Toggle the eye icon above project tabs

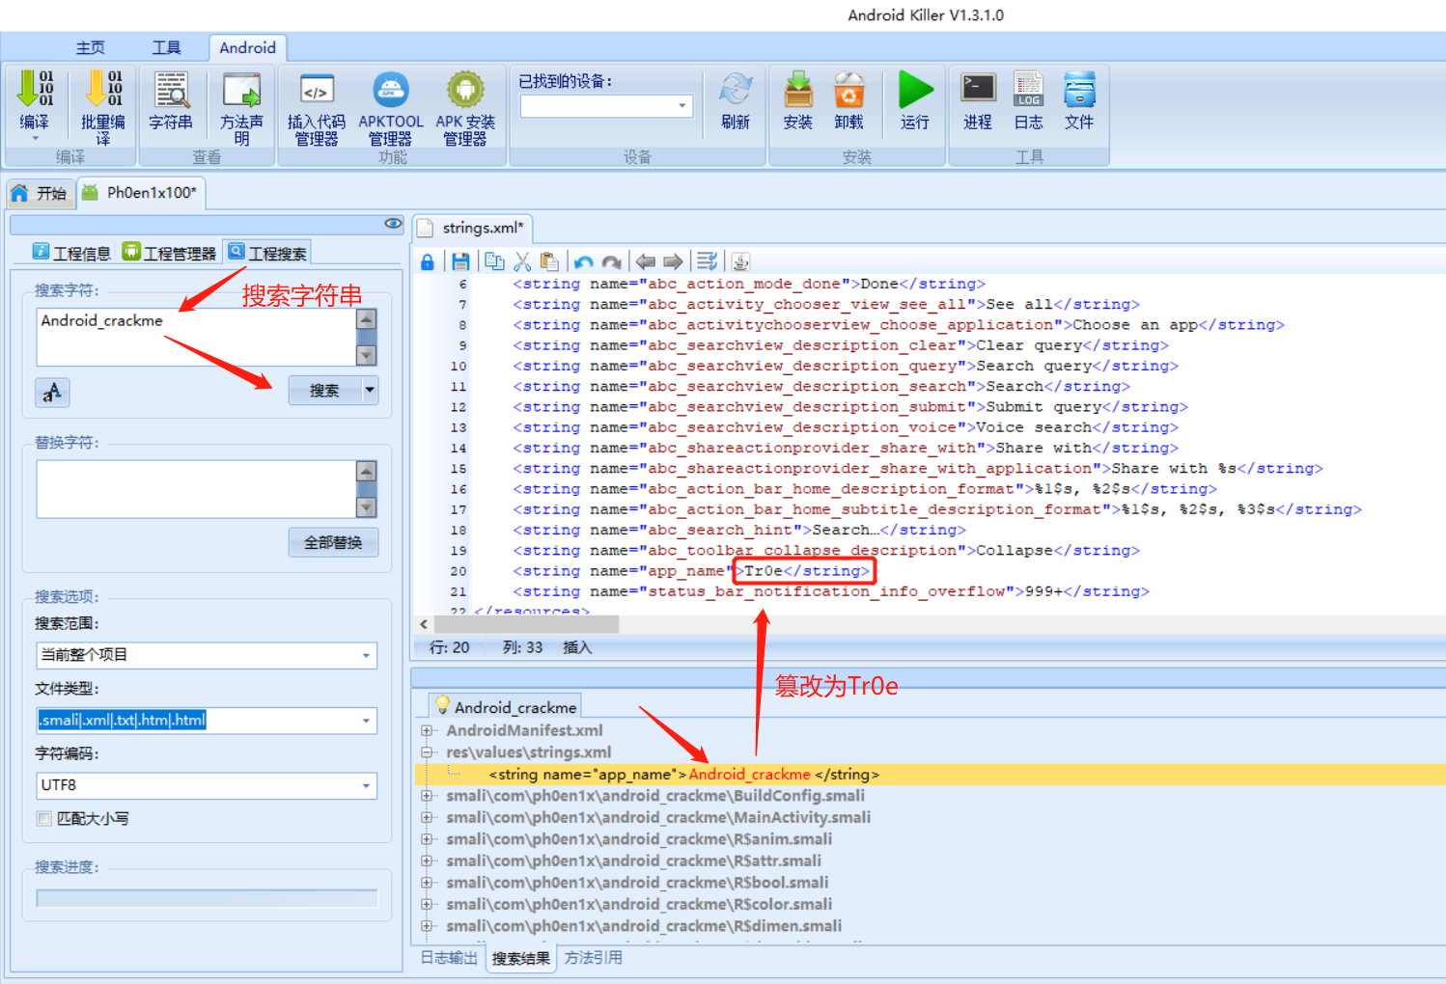tap(393, 224)
